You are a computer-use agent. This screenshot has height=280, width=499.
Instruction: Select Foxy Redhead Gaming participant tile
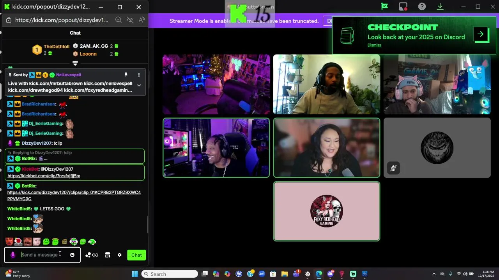coord(327,212)
